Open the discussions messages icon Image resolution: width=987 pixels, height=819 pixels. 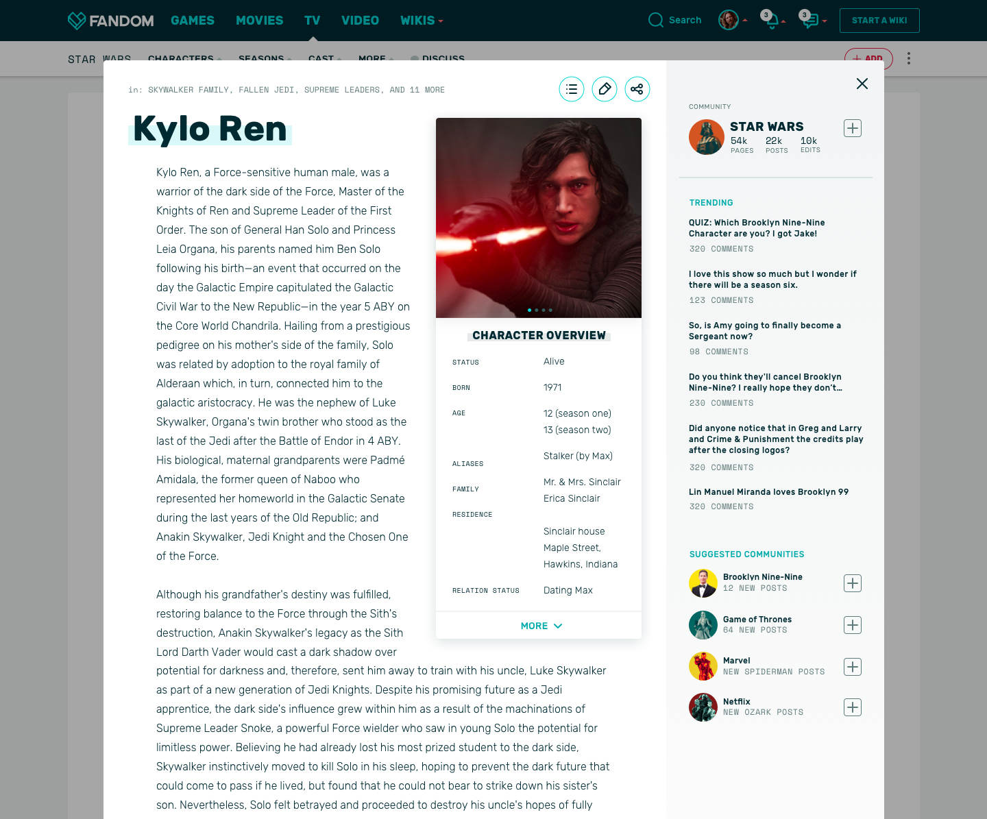811,20
